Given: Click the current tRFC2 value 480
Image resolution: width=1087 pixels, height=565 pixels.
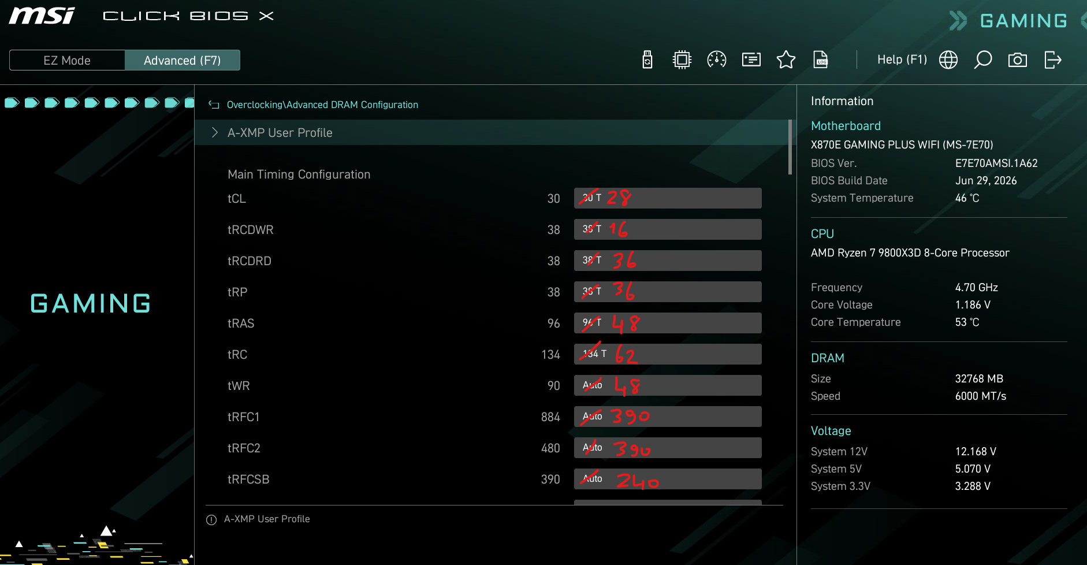Looking at the screenshot, I should (x=550, y=448).
